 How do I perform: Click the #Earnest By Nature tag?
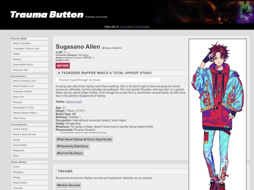click(70, 153)
